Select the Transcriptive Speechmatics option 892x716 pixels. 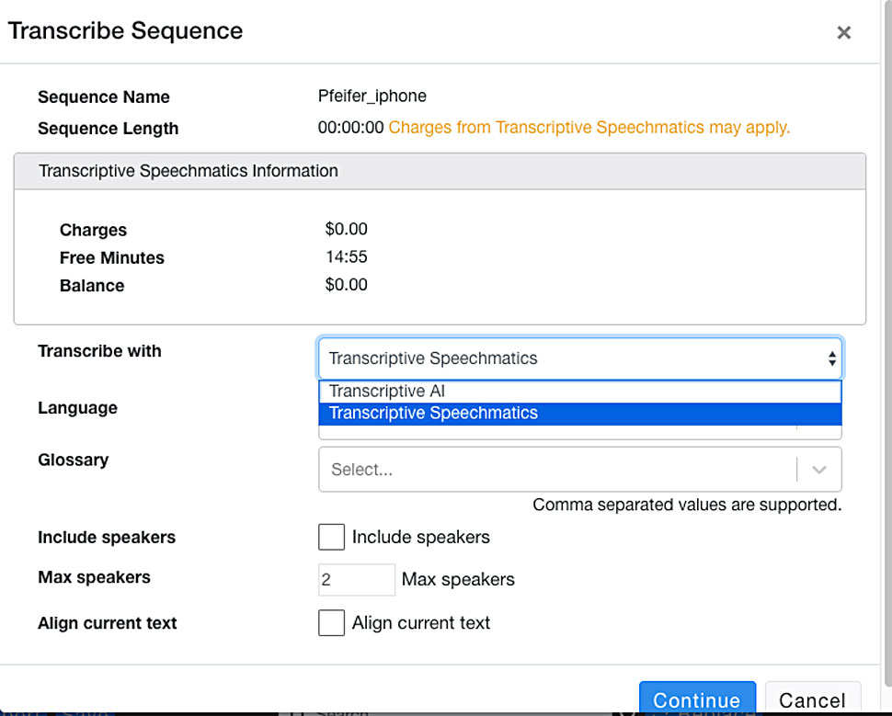(x=580, y=414)
